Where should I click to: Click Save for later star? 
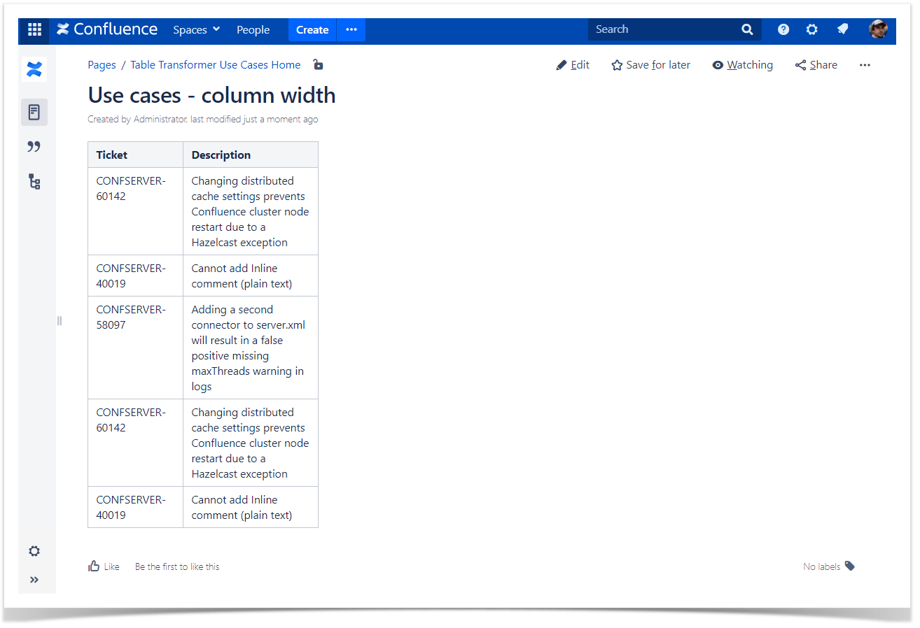pos(651,65)
